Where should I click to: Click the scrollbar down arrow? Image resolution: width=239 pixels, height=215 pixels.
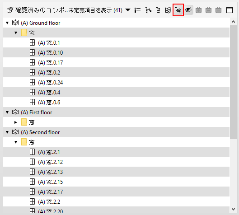tap(233, 209)
